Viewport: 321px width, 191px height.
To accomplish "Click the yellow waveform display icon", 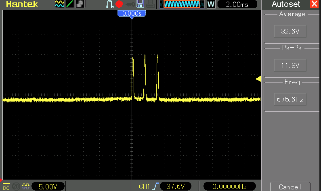I will [x=59, y=4].
